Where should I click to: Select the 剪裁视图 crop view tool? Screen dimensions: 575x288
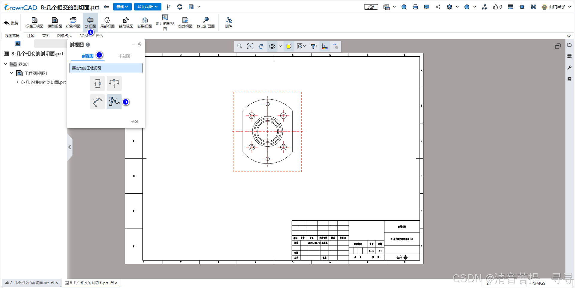(185, 22)
